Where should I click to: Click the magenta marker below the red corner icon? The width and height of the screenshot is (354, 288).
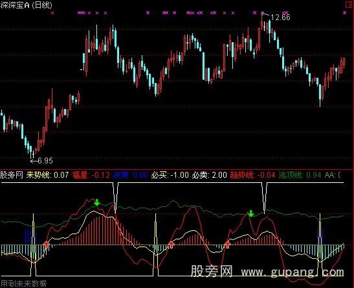pyautogui.click(x=345, y=13)
